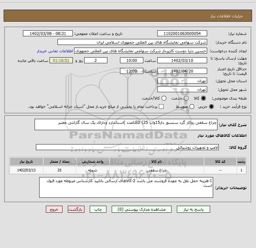Click the remaining time field 01:16:51
This screenshot has height=248, width=256.
[61, 60]
